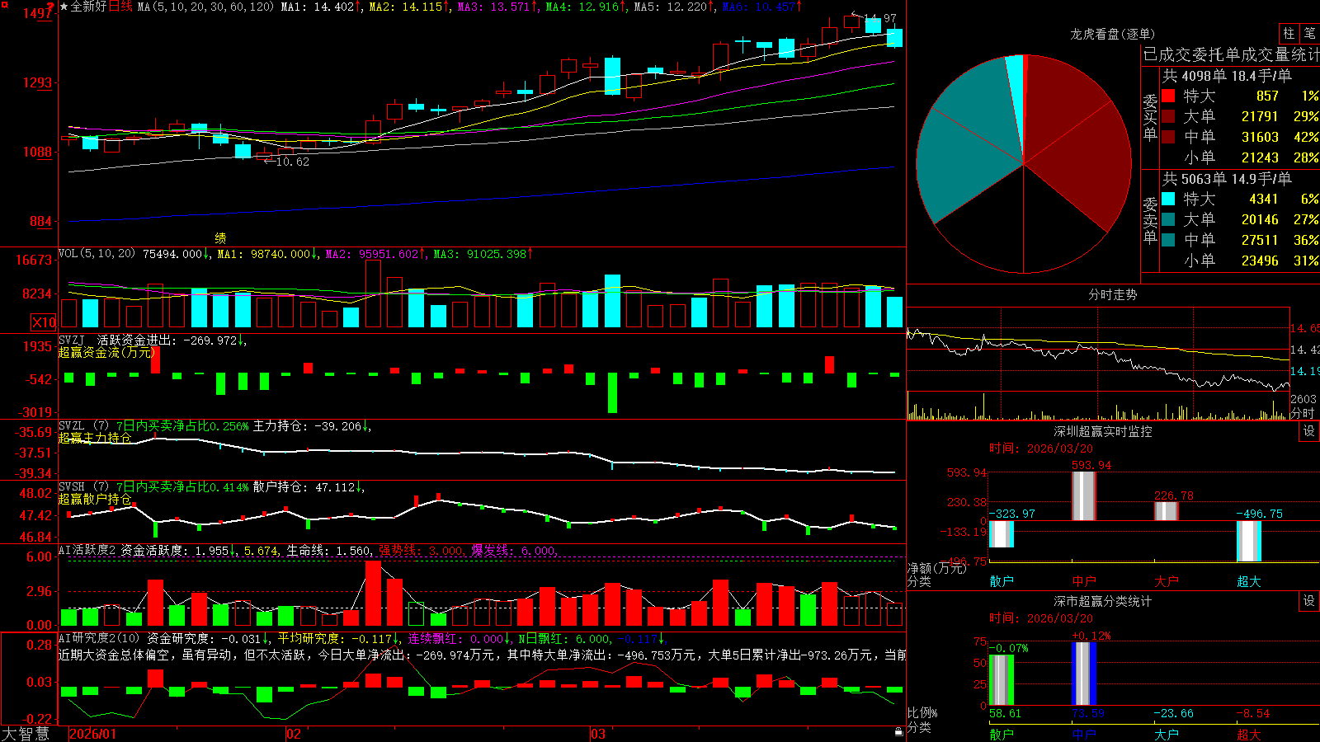Screen dimensions: 1320x742
Task: Click the star marker before 全新好
Action: tap(64, 7)
